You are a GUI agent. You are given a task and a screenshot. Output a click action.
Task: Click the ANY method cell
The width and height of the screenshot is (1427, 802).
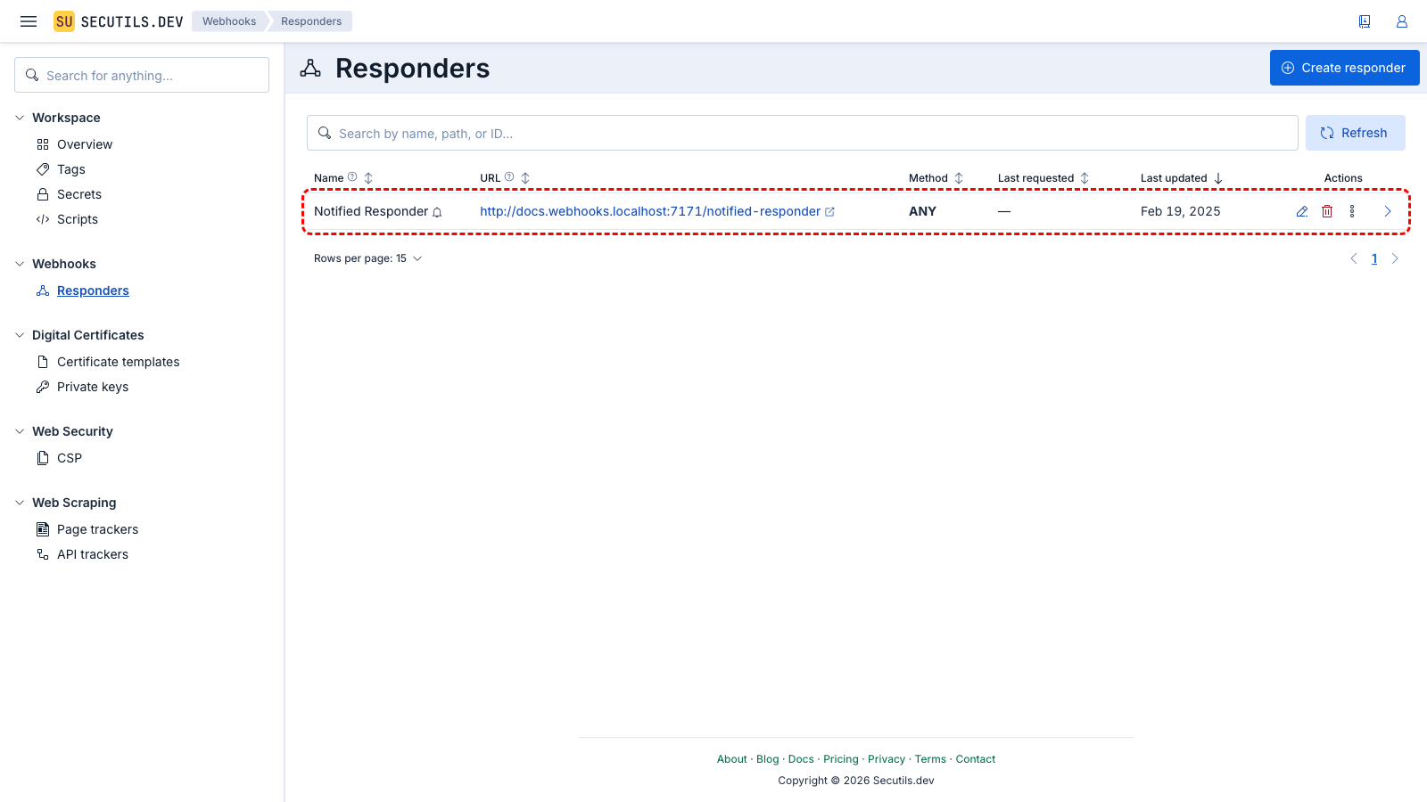(x=922, y=211)
